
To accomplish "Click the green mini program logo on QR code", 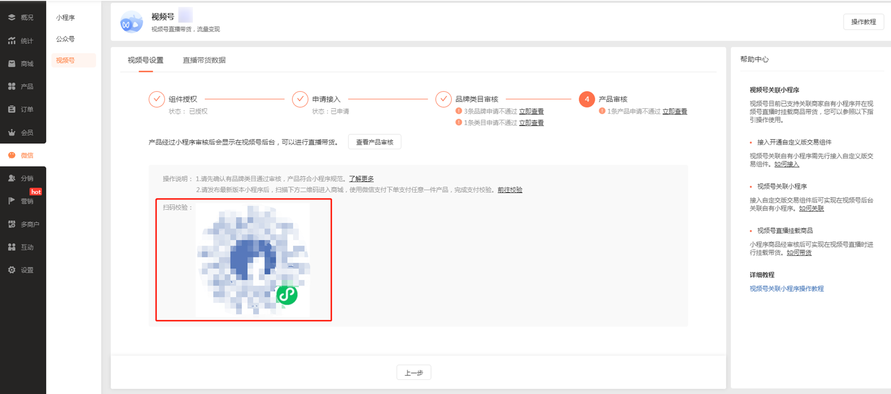I will (x=287, y=295).
